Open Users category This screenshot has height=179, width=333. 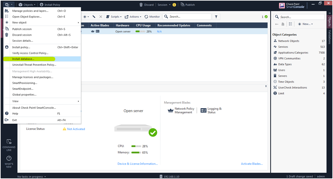coord(299,70)
